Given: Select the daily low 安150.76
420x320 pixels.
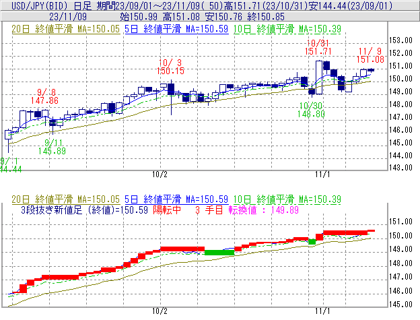Looking at the screenshot, I should 223,17.
